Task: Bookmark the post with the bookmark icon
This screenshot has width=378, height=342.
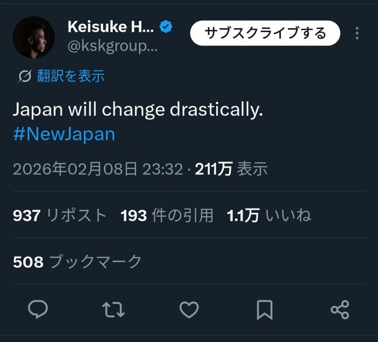Action: point(265,309)
